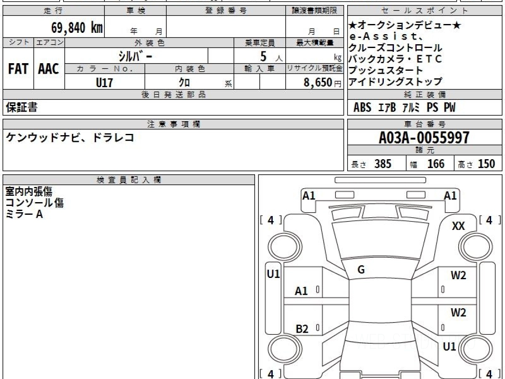505x379 pixels.
Task: Click the 純正装備 header
Action: click(x=425, y=95)
